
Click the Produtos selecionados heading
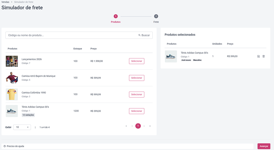tap(180, 35)
